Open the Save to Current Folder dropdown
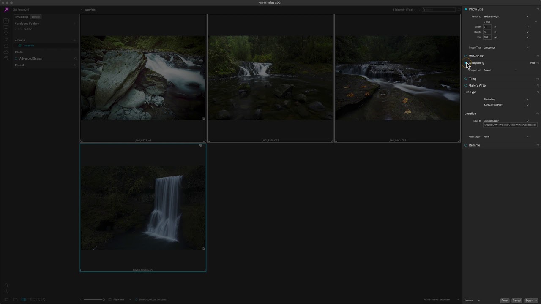This screenshot has height=304, width=541. (506, 121)
